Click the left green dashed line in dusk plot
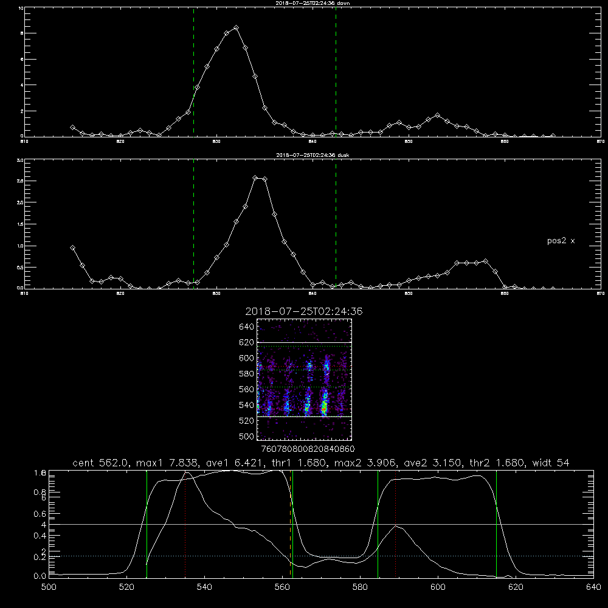608x608 pixels. click(193, 224)
